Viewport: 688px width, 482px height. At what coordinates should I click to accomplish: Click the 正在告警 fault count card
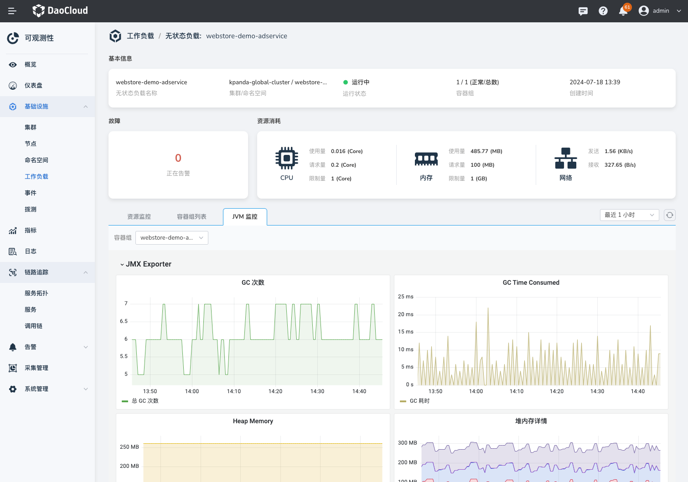coord(178,164)
